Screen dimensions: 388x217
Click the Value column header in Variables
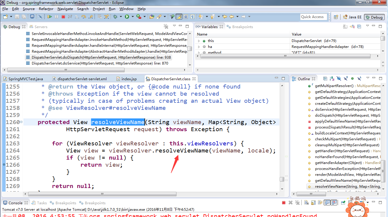335,34
